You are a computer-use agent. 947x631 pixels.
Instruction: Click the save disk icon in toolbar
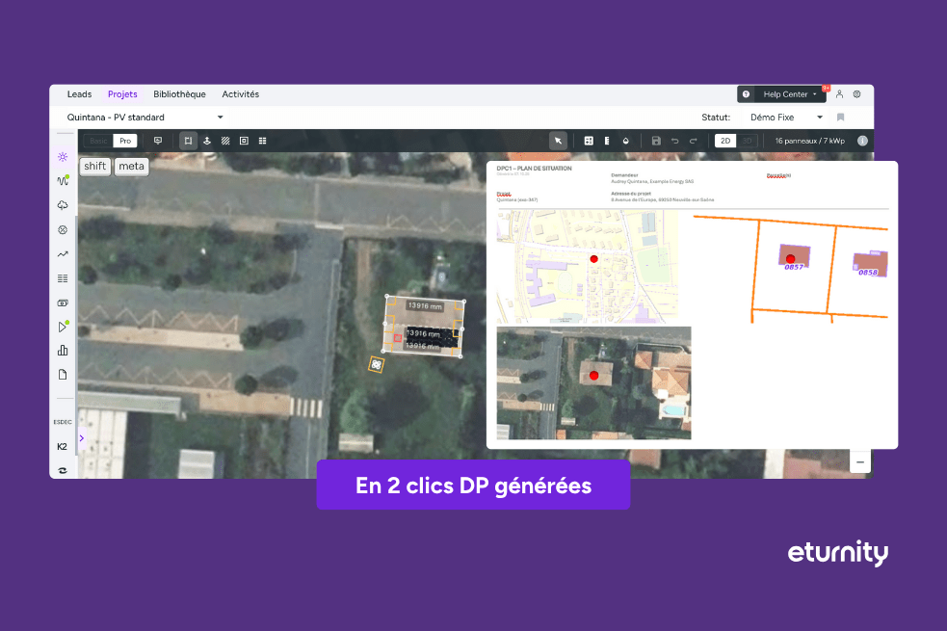(656, 141)
